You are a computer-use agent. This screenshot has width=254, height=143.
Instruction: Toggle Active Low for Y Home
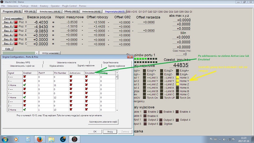(71, 97)
